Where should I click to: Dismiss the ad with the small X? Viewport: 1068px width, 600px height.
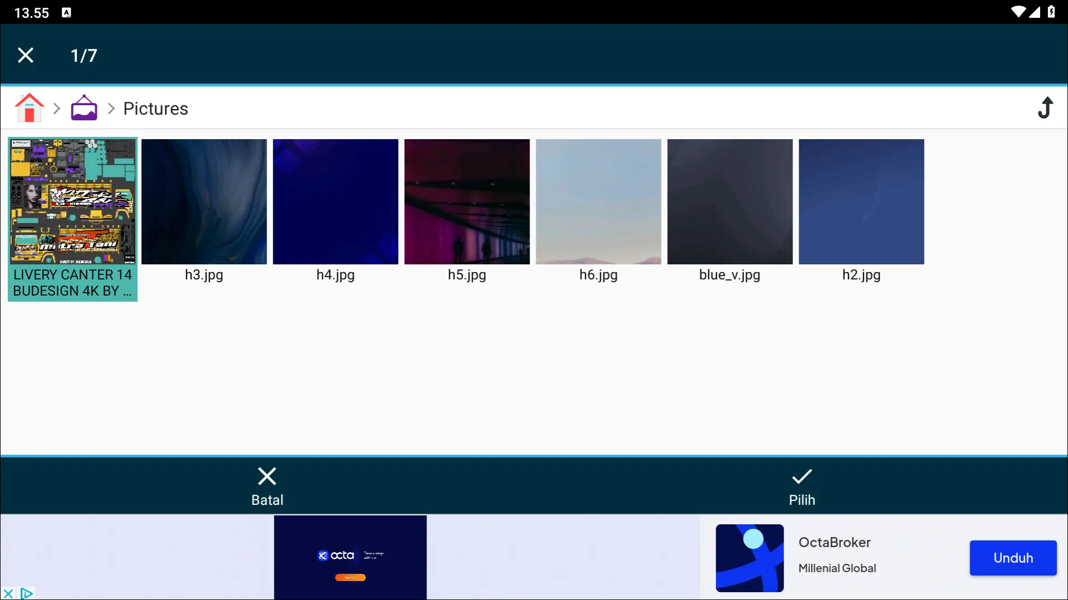(8, 593)
